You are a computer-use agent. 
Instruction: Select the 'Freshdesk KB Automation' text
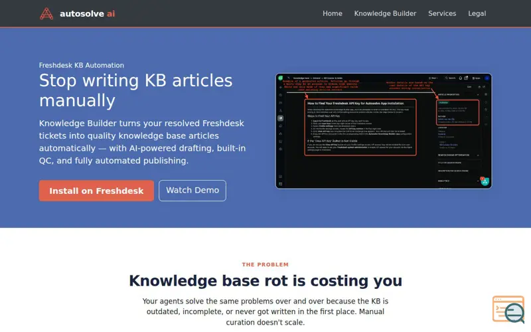tap(81, 65)
